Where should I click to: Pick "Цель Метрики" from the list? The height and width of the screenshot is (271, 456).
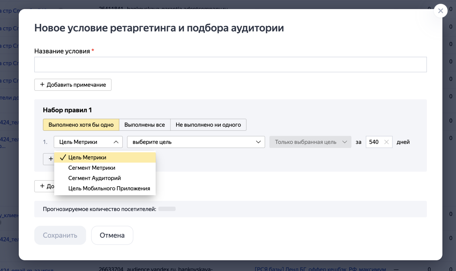87,158
